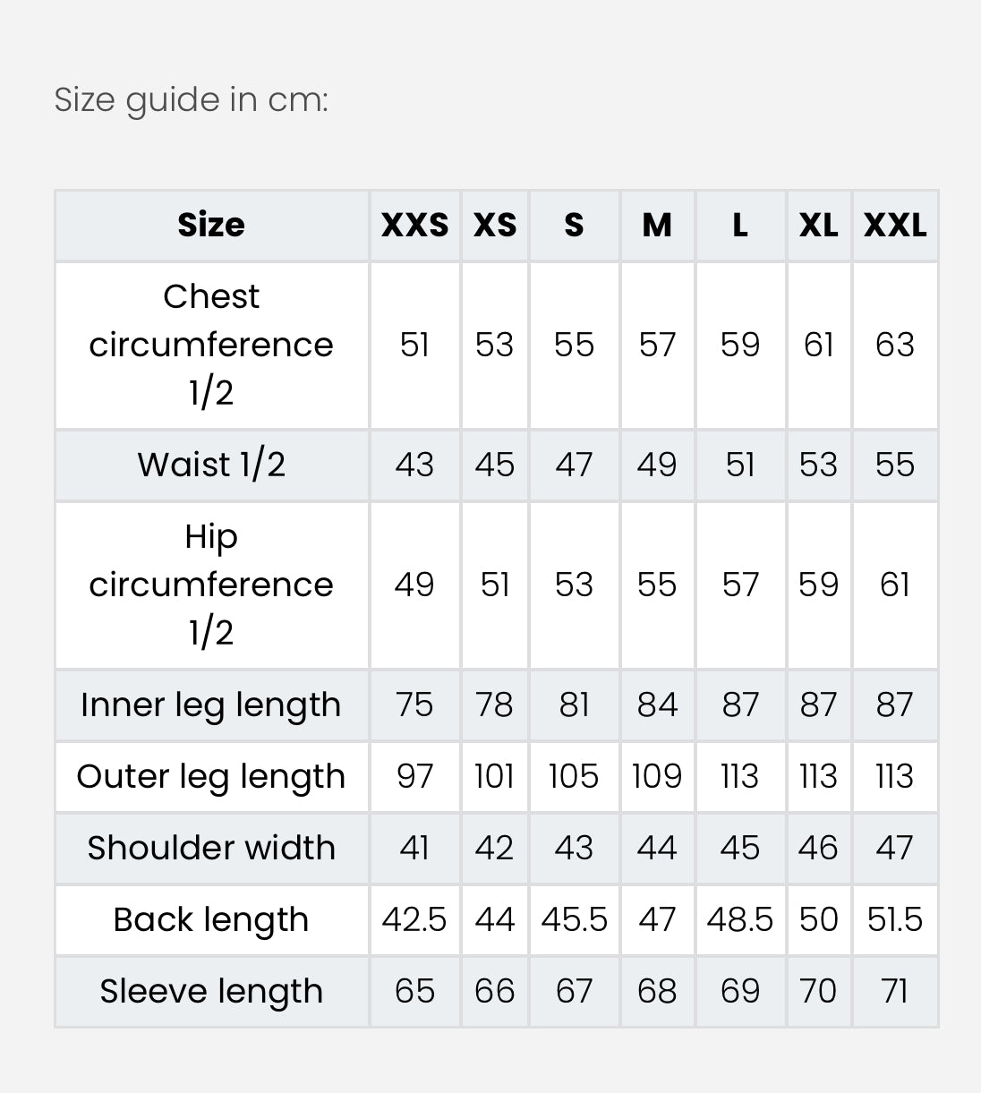Click the chest value 63 for XXL
Screen dimensions: 981x1093
pyautogui.click(x=895, y=345)
